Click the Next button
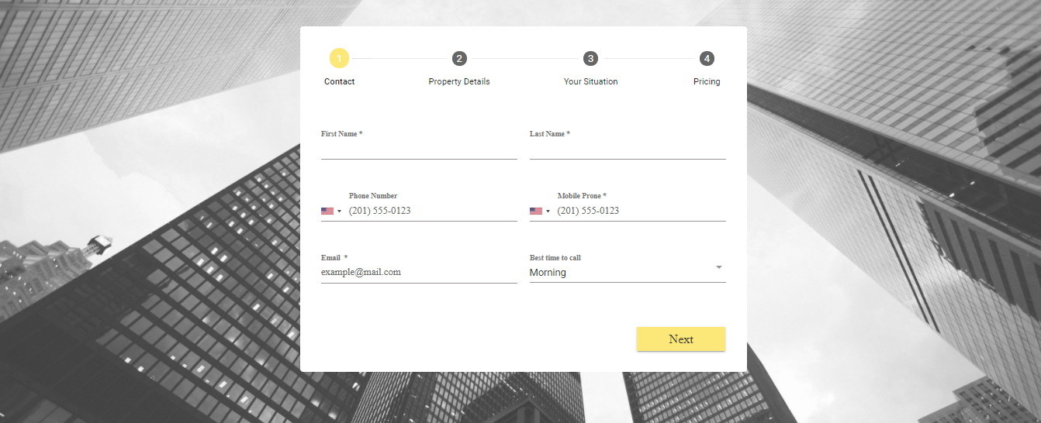 [x=681, y=339]
